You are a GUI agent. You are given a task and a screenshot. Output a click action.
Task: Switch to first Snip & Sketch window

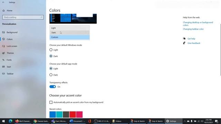[137, 121]
